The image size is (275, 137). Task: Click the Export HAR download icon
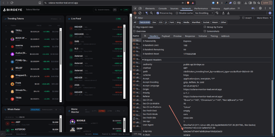click(228, 13)
